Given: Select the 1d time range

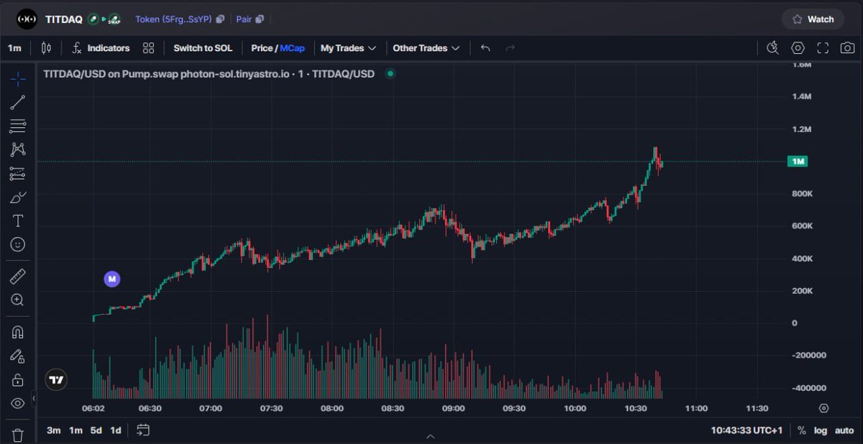Looking at the screenshot, I should (x=115, y=430).
